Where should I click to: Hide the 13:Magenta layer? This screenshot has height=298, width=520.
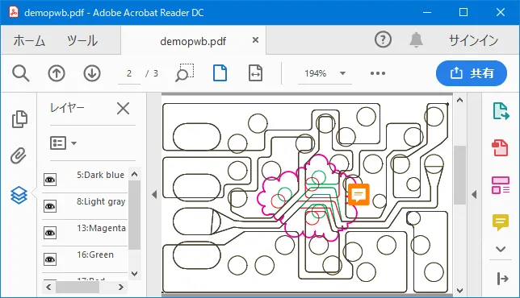pos(50,233)
